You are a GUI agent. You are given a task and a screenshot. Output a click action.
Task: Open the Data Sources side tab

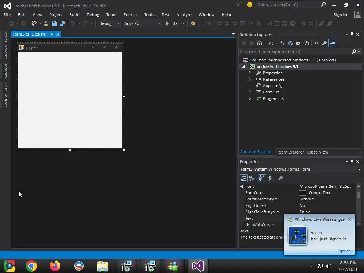[x=6, y=95]
